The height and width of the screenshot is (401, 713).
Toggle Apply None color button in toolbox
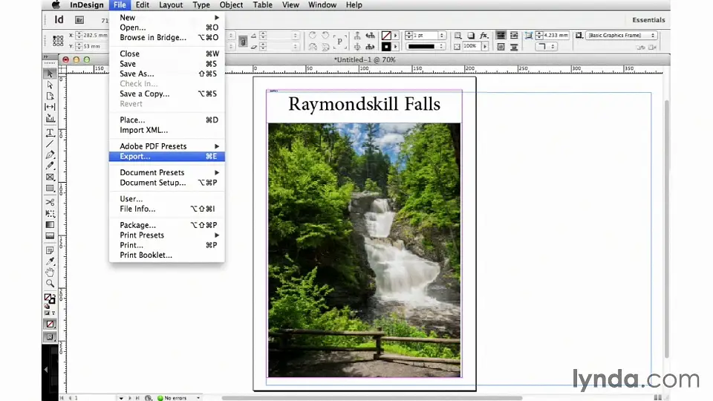point(50,325)
